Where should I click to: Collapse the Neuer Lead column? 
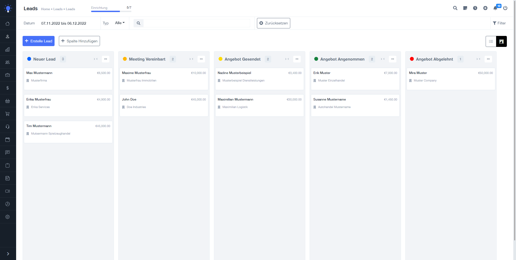point(96,59)
